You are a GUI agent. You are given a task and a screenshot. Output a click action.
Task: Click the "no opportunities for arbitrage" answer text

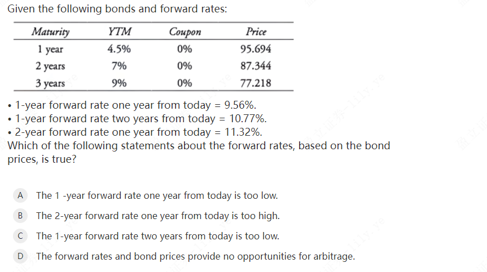pyautogui.click(x=195, y=257)
